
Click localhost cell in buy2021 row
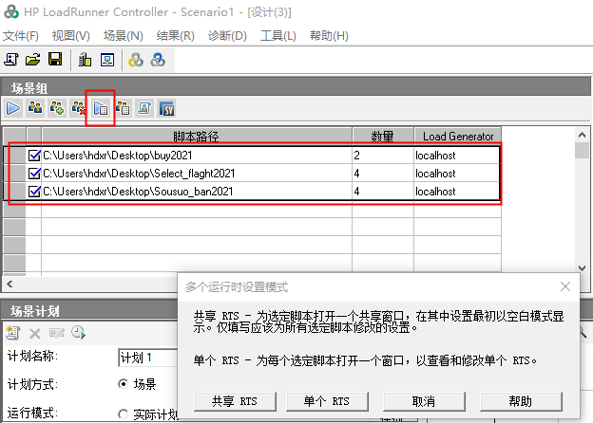[457, 156]
